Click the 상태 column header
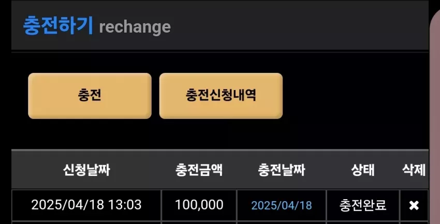Image resolution: width=440 pixels, height=224 pixels. coord(363,170)
